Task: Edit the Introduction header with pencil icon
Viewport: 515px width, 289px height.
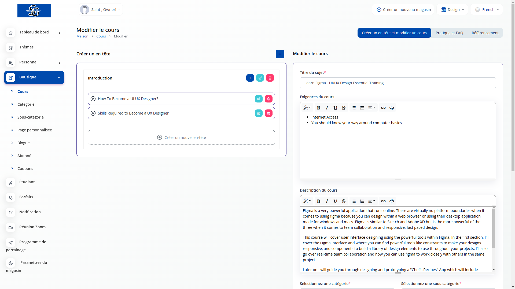Action: click(x=260, y=78)
